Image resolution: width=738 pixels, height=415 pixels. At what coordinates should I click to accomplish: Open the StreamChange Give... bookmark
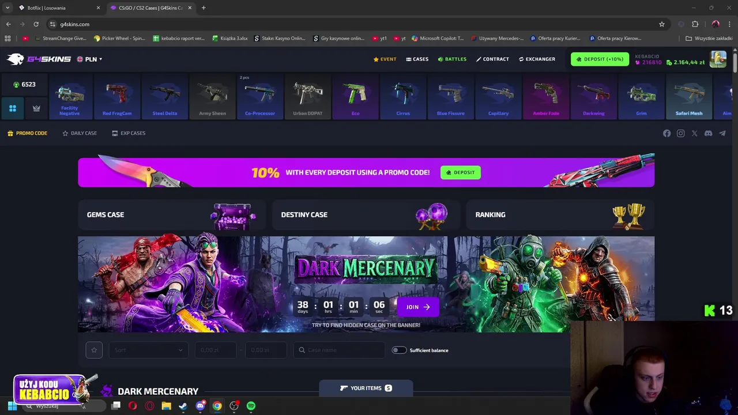(x=61, y=39)
